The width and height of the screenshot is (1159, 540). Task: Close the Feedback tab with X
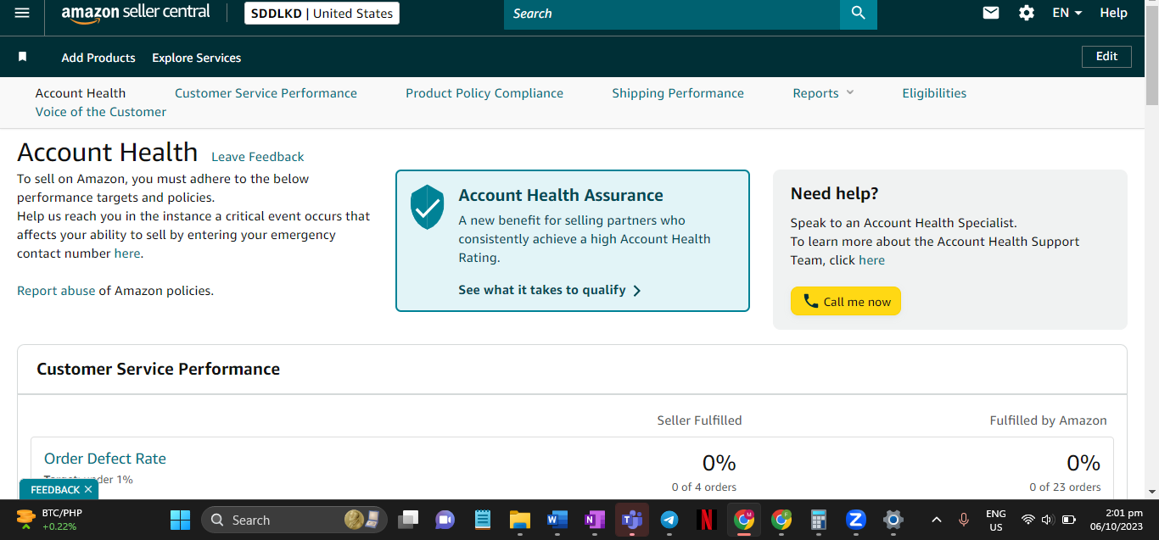[x=88, y=489]
